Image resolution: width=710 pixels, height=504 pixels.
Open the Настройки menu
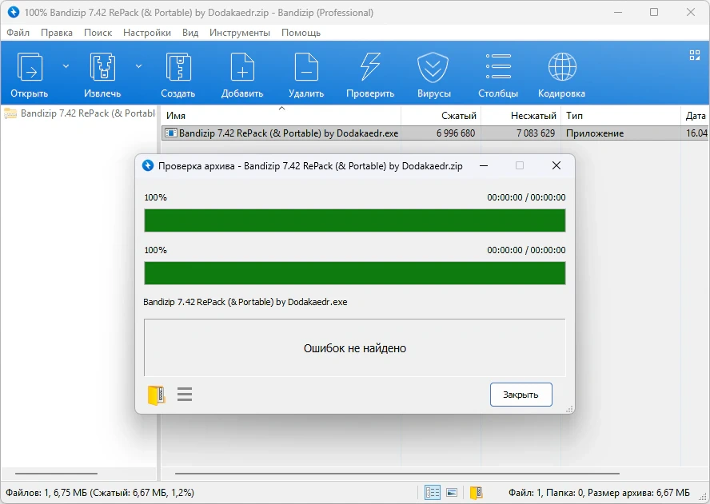[147, 33]
